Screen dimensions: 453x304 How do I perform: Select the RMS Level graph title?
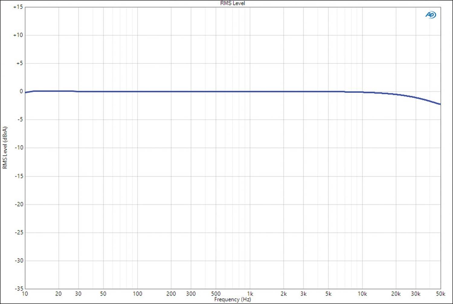tap(233, 3)
